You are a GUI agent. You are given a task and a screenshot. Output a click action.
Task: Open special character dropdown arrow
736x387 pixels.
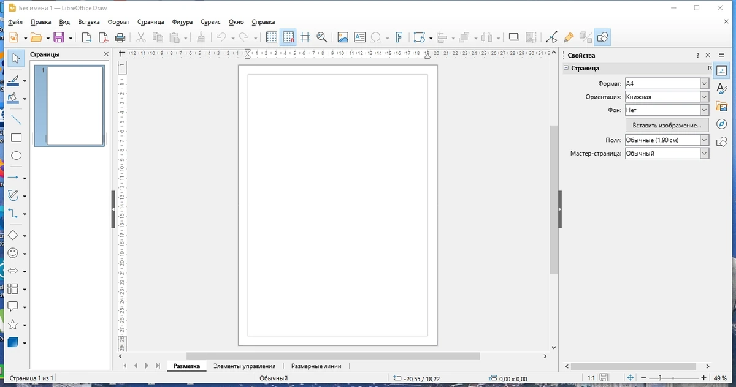tap(387, 38)
